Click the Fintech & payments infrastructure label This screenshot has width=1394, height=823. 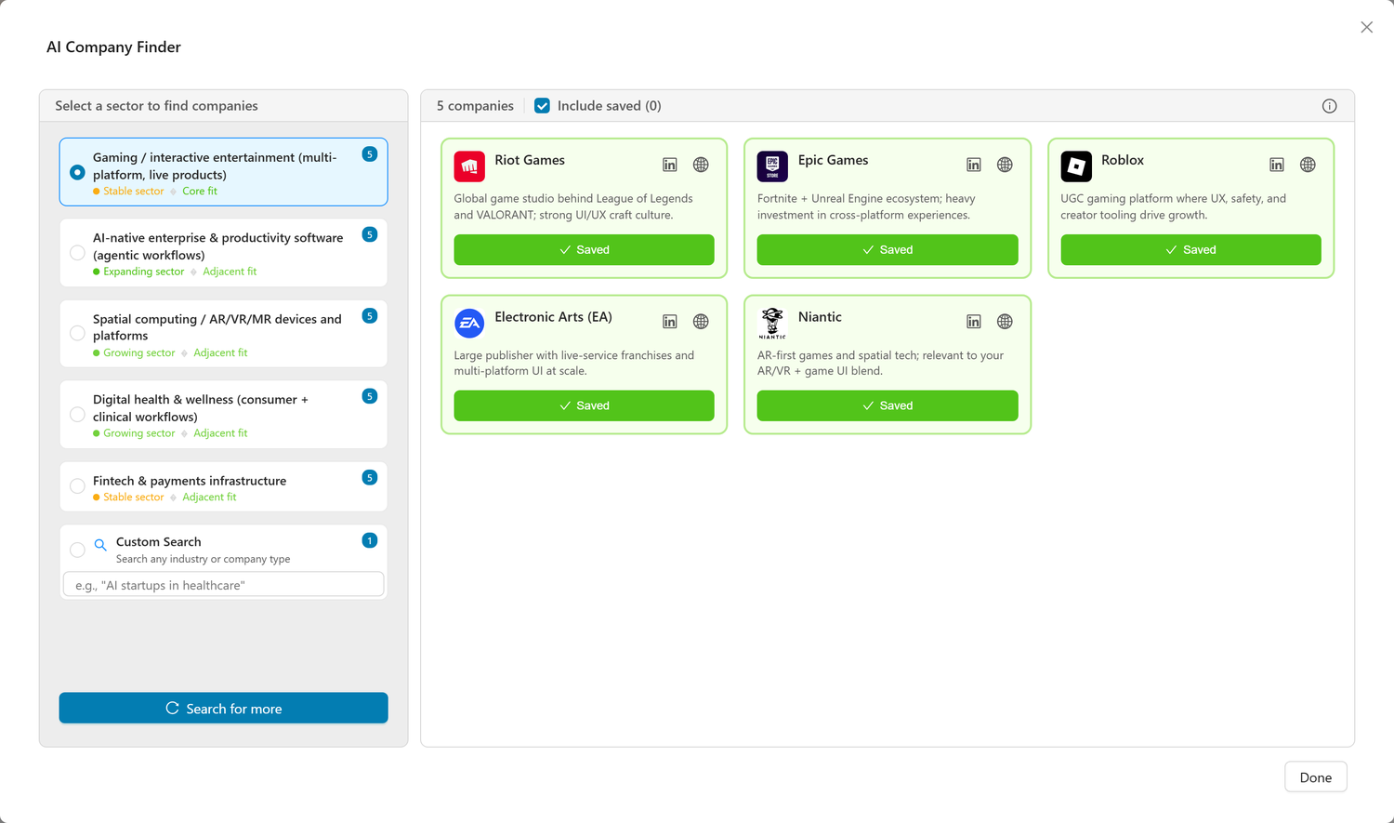tap(190, 481)
